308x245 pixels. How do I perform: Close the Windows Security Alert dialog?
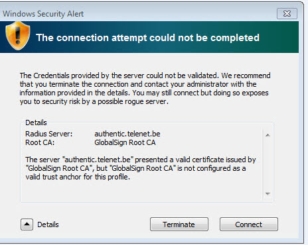point(287,14)
